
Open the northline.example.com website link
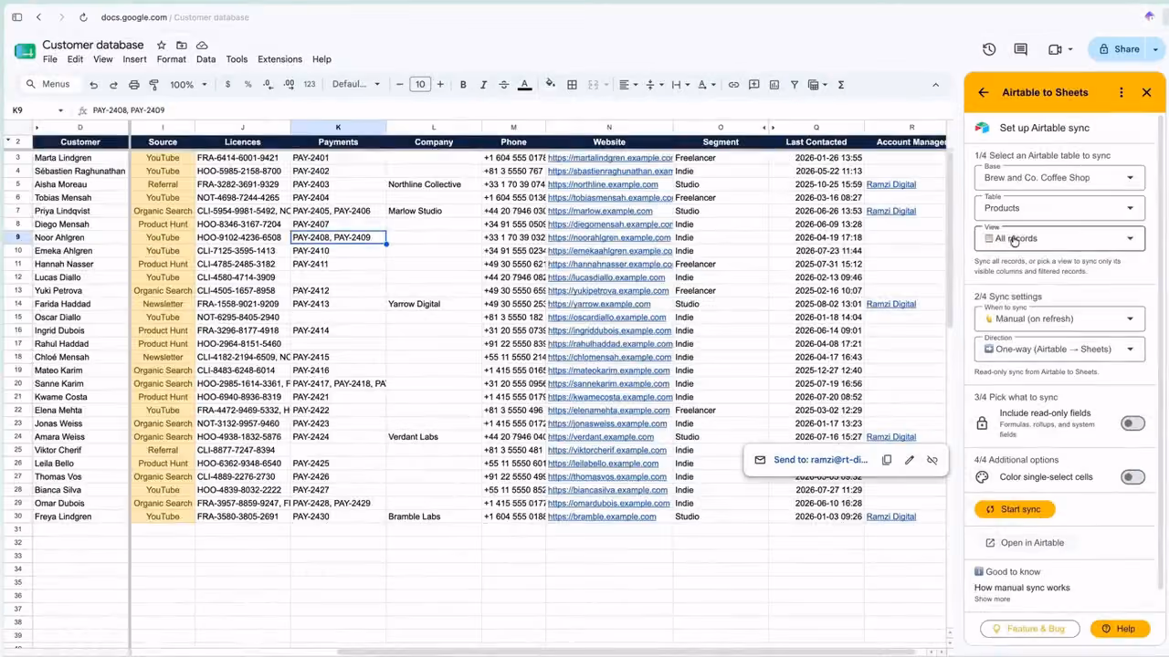tap(603, 184)
